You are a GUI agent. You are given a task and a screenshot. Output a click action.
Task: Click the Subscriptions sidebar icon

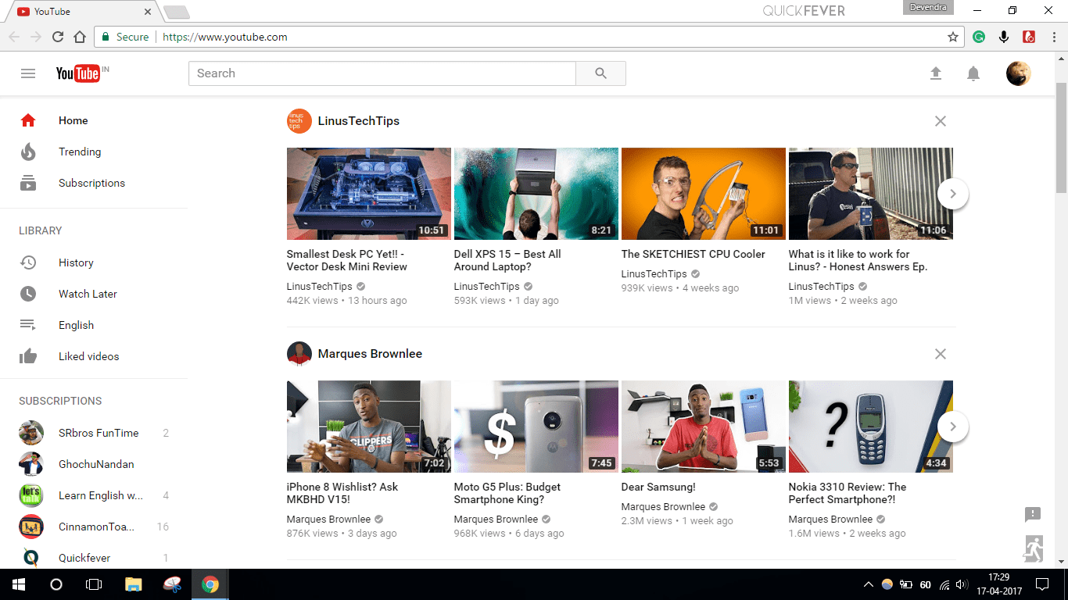[28, 183]
